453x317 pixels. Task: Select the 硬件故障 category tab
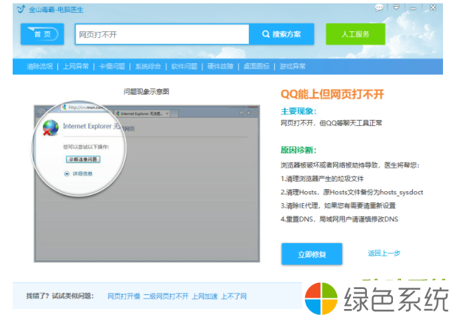click(x=220, y=67)
